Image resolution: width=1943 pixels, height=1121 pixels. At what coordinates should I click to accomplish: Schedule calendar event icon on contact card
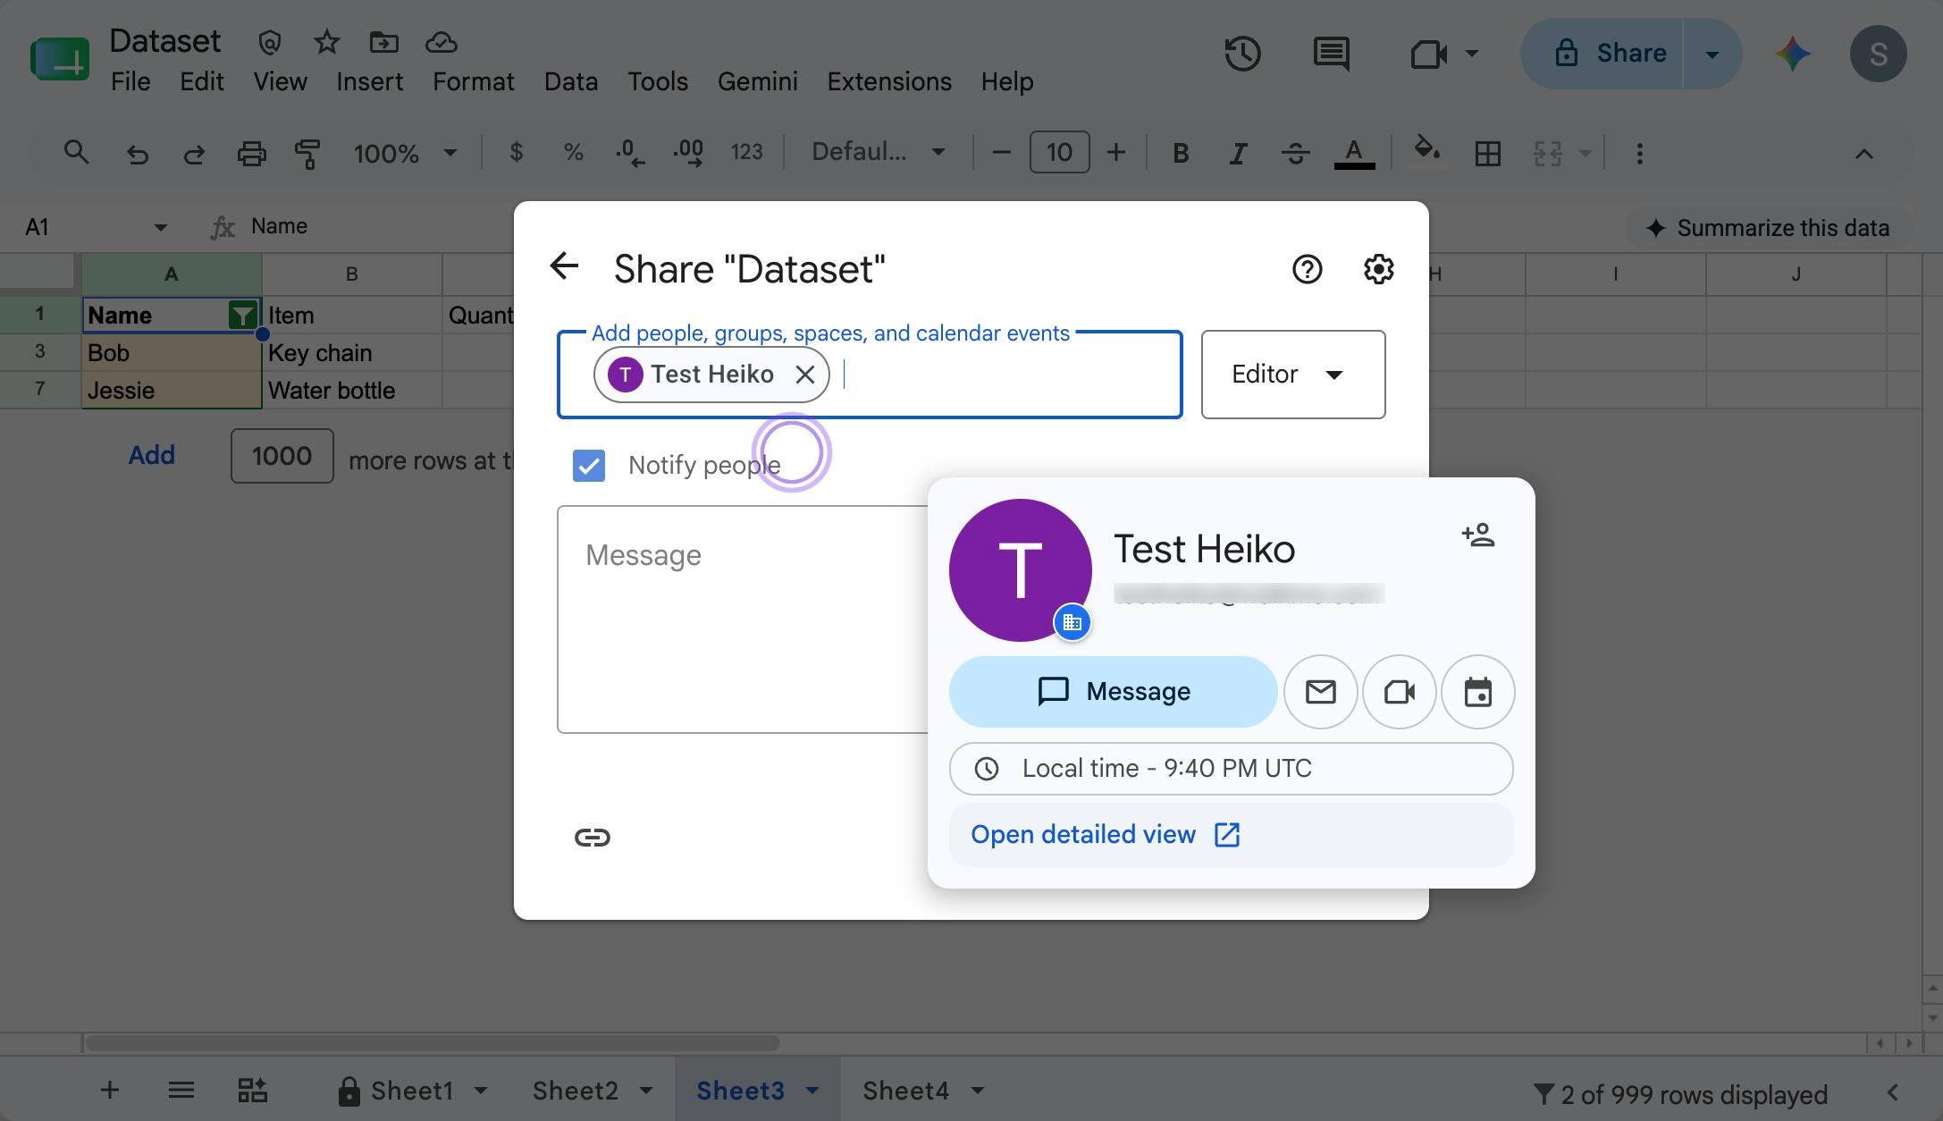pos(1477,692)
